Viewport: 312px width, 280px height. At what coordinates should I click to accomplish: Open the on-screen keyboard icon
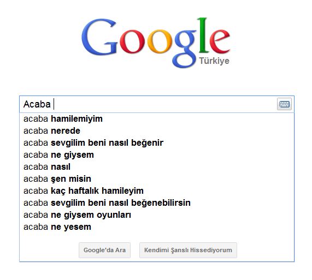tap(284, 104)
